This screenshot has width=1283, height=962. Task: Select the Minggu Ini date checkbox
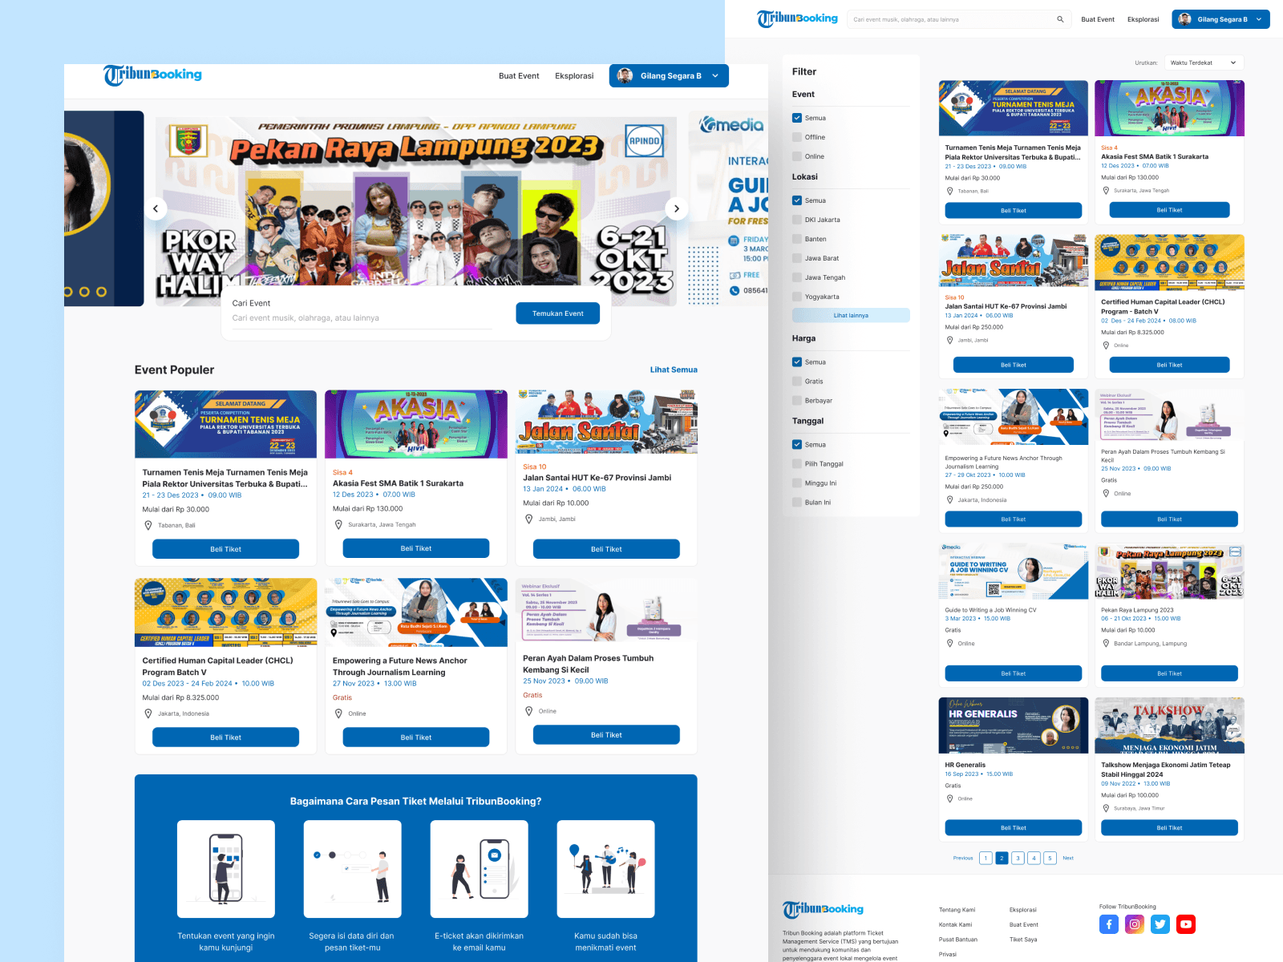[x=797, y=483]
